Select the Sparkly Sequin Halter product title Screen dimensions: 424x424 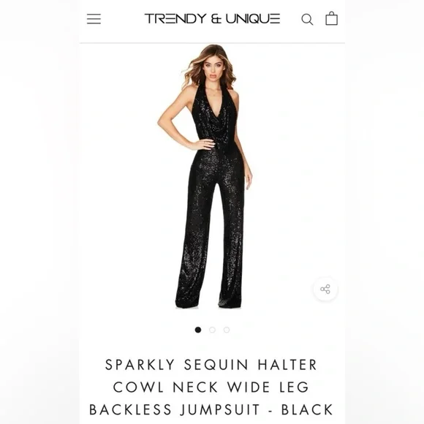211,387
